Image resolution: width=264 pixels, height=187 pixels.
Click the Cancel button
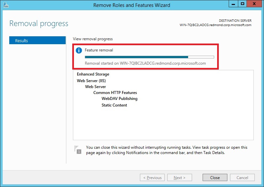(x=242, y=177)
